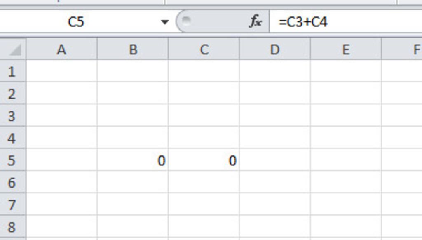Screen dimensions: 422x240
Task: Select column C header
Action: (x=204, y=50)
